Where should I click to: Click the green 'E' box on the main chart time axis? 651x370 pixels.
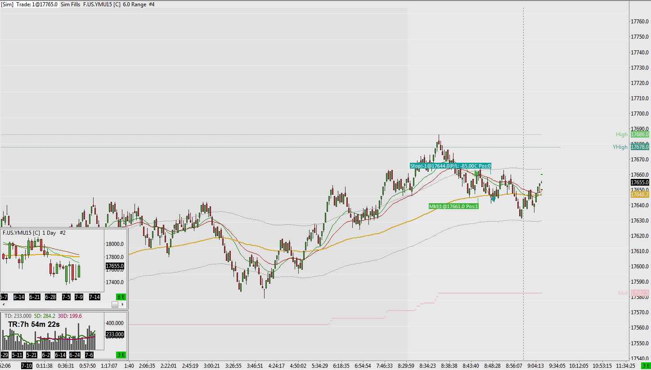pyautogui.click(x=646, y=366)
